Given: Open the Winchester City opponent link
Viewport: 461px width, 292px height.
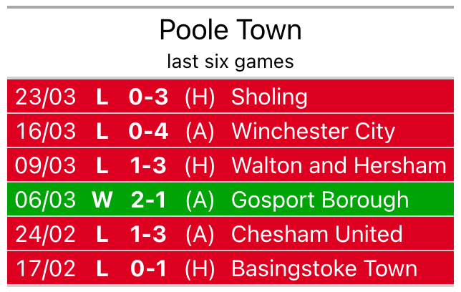Looking at the screenshot, I should click(313, 132).
